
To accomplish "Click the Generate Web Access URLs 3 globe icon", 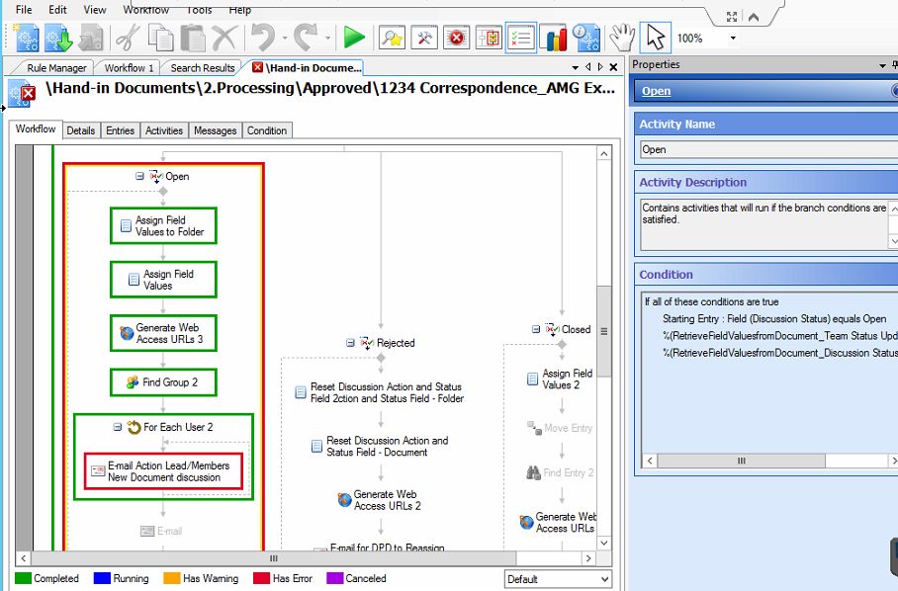I will 127,333.
